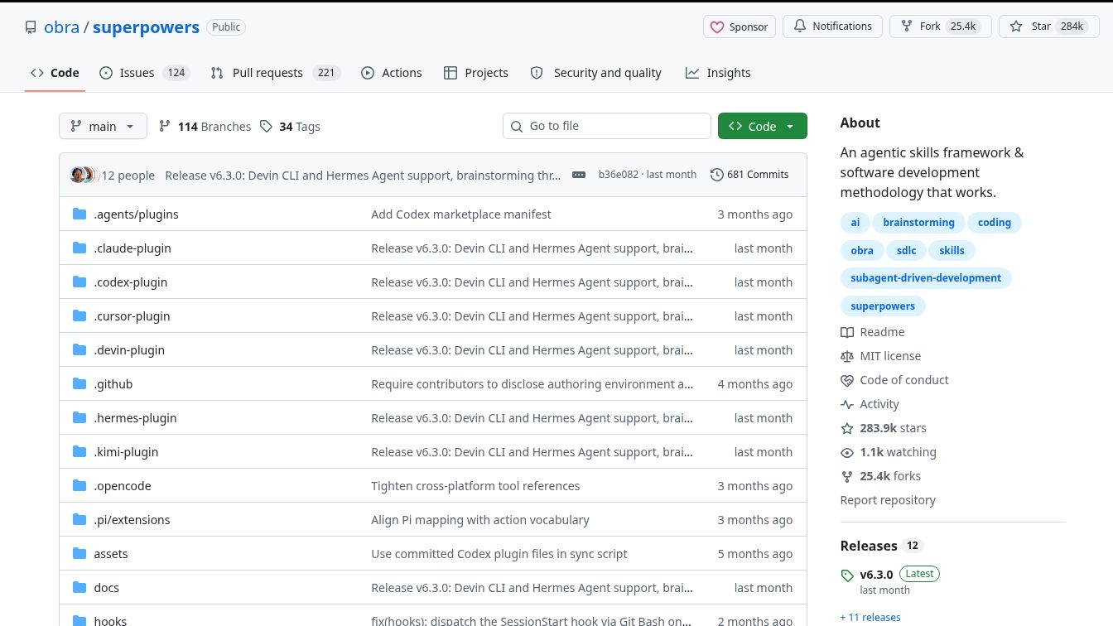Screen dimensions: 1113x626
Task: Open the 'Use committed Codex plugin files' commit
Action: (x=499, y=554)
